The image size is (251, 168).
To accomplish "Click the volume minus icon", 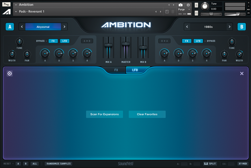I will 226,14.
